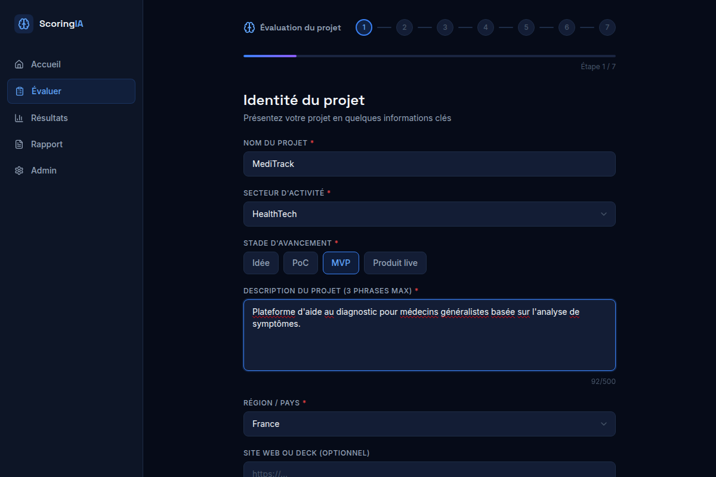Jump to step 4 in the stepper
The width and height of the screenshot is (716, 477).
pyautogui.click(x=486, y=27)
